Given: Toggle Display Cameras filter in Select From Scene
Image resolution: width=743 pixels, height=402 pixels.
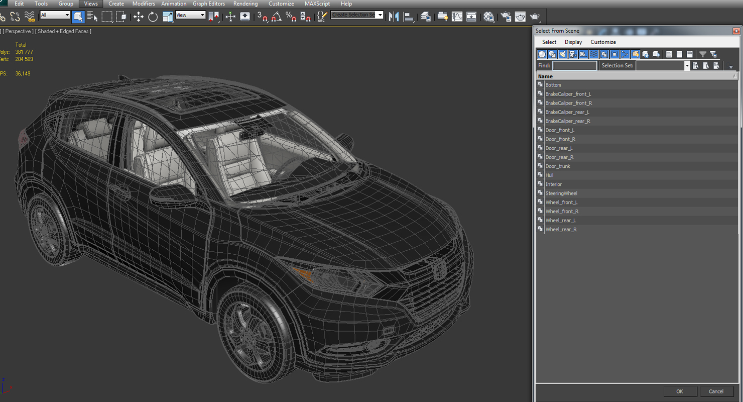Looking at the screenshot, I should 573,54.
